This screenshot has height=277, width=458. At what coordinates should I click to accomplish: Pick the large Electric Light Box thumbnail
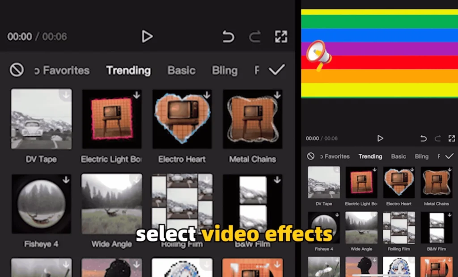pos(112,119)
